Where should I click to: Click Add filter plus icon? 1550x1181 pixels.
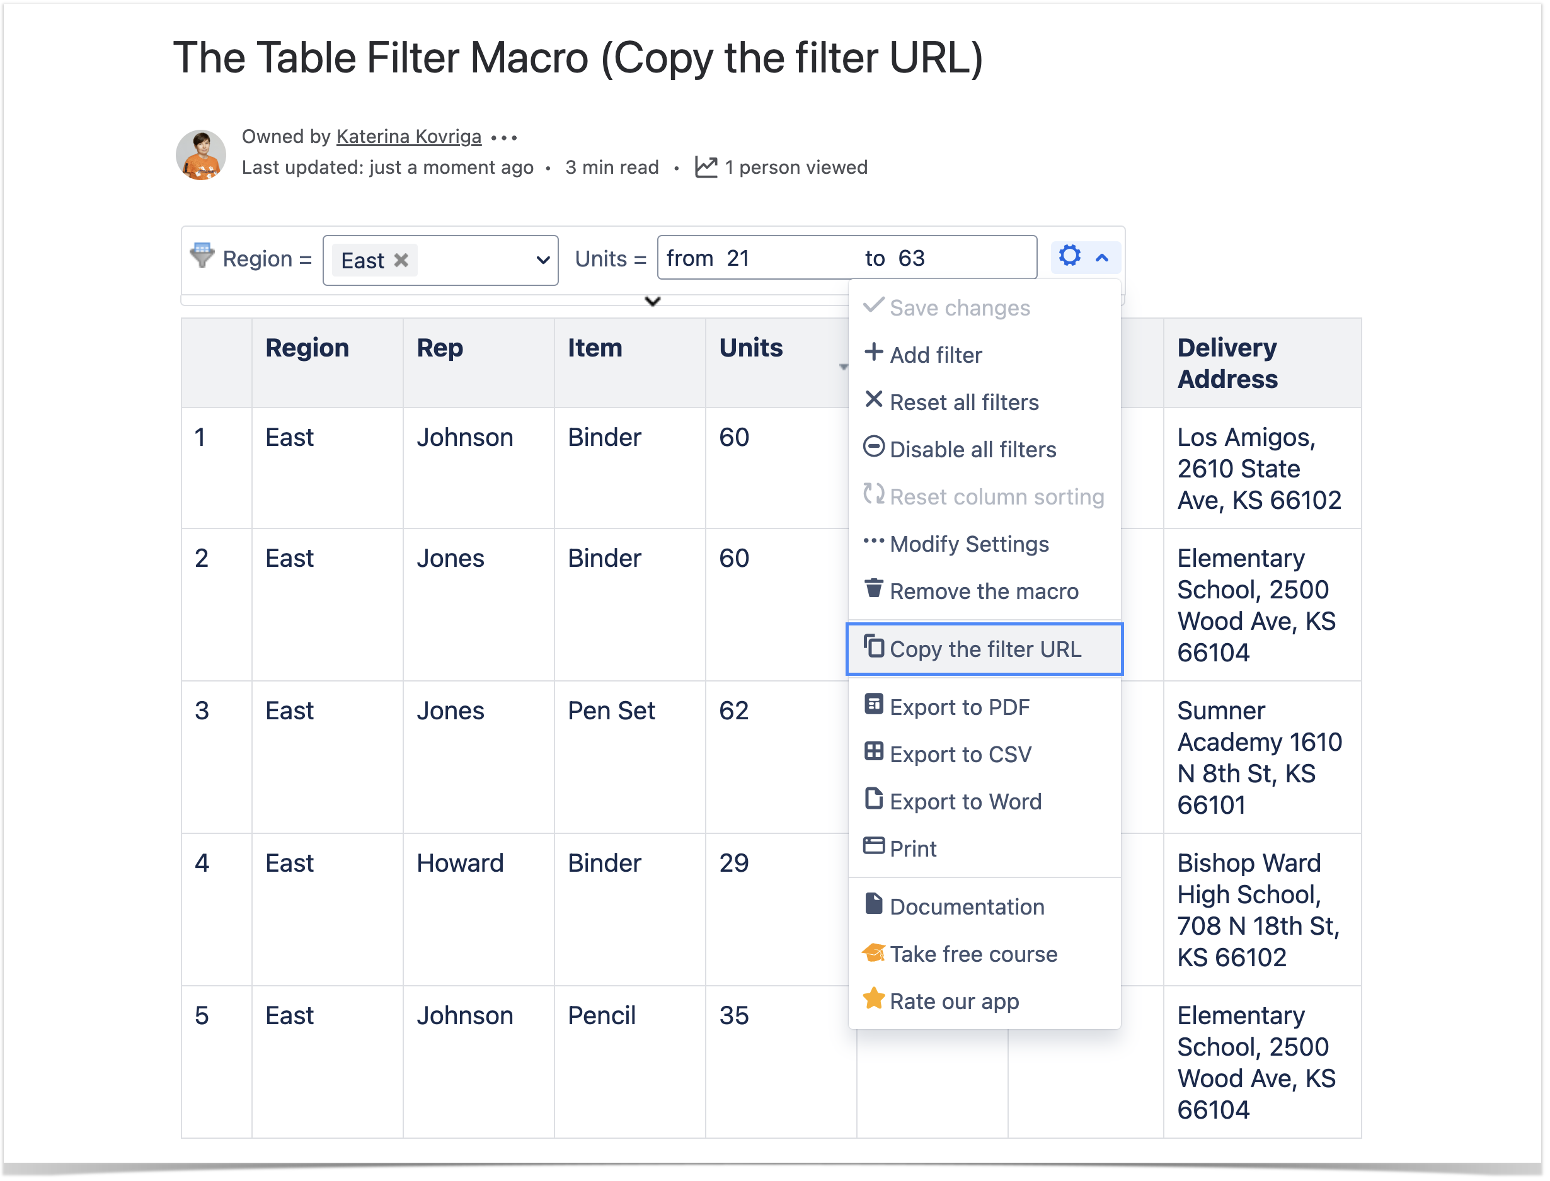pos(873,353)
